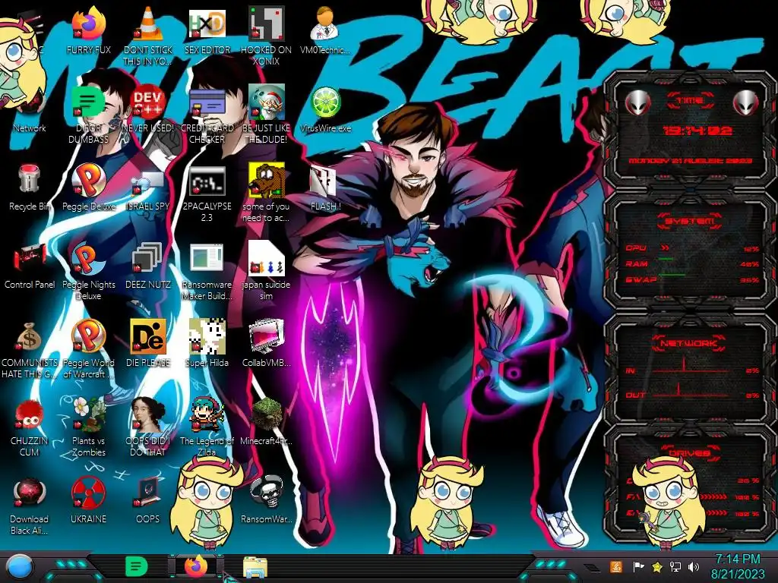Open The Legend of Zilda shortcut

pyautogui.click(x=207, y=414)
